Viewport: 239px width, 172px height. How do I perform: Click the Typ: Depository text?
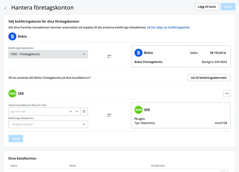click(145, 123)
